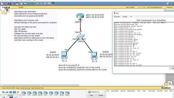Click the Zoom In magnifier icon
Image resolution: width=174 pixels, height=98 pixels.
tap(37, 4)
